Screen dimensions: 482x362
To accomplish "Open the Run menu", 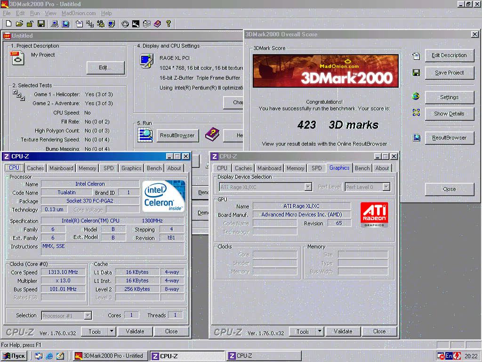I will tap(35, 13).
